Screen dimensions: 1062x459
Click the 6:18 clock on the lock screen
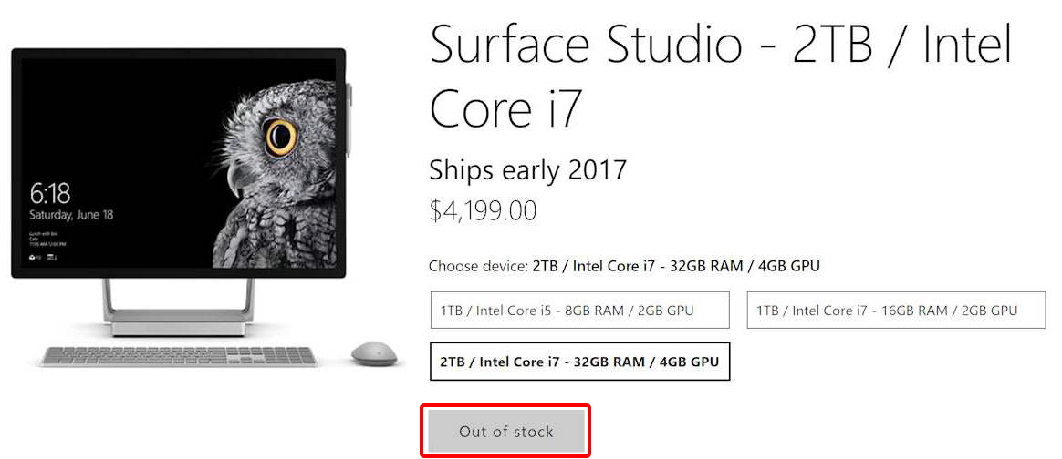[50, 195]
